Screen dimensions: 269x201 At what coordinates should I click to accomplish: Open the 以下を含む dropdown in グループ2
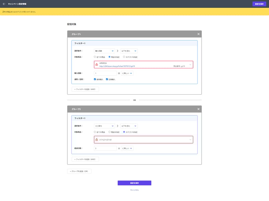129,126
